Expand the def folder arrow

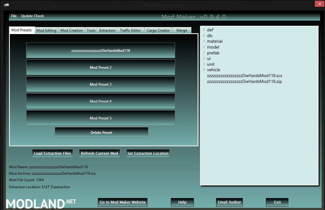pos(204,30)
